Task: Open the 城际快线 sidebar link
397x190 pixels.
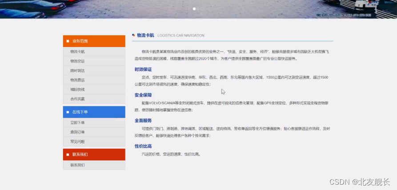Action: pos(94,90)
